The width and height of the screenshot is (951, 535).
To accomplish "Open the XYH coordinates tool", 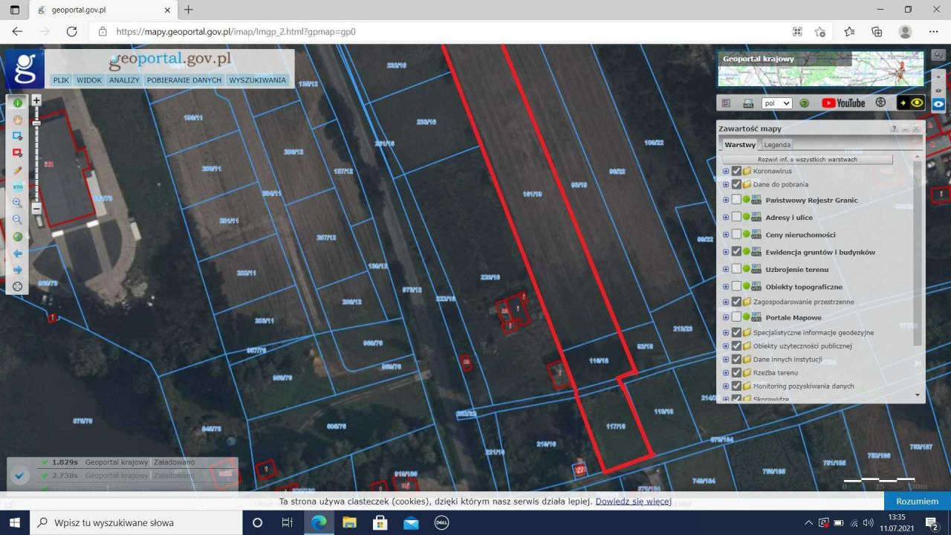I will click(x=17, y=187).
